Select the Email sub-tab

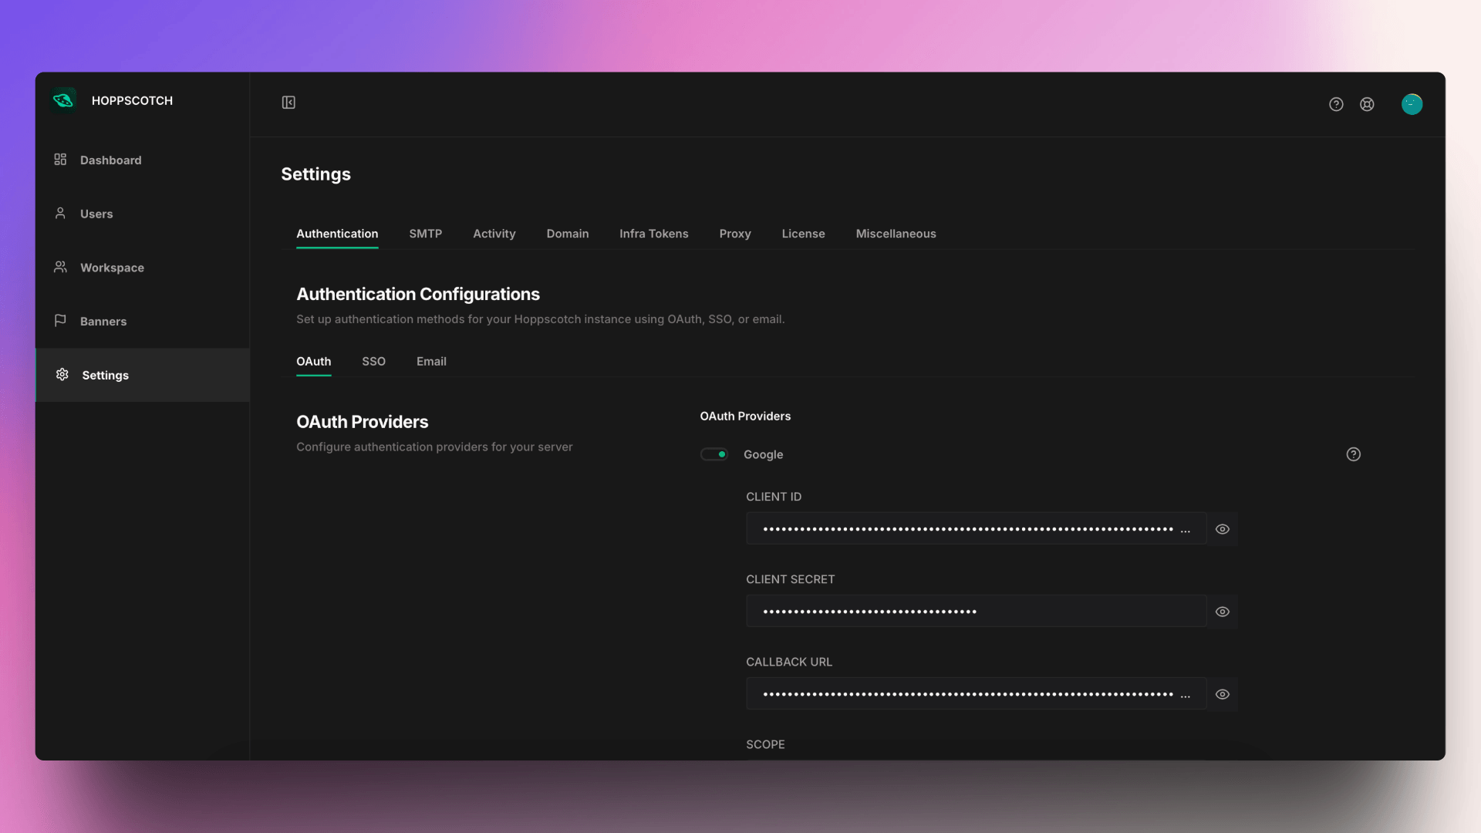431,361
